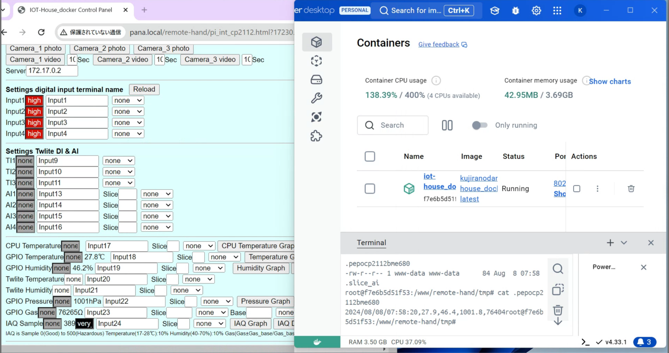Open the troubleshoot bug icon
Image resolution: width=669 pixels, height=353 pixels.
click(515, 10)
